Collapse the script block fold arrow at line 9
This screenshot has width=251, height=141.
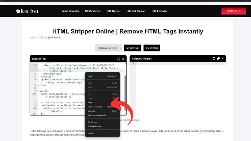pos(37,91)
